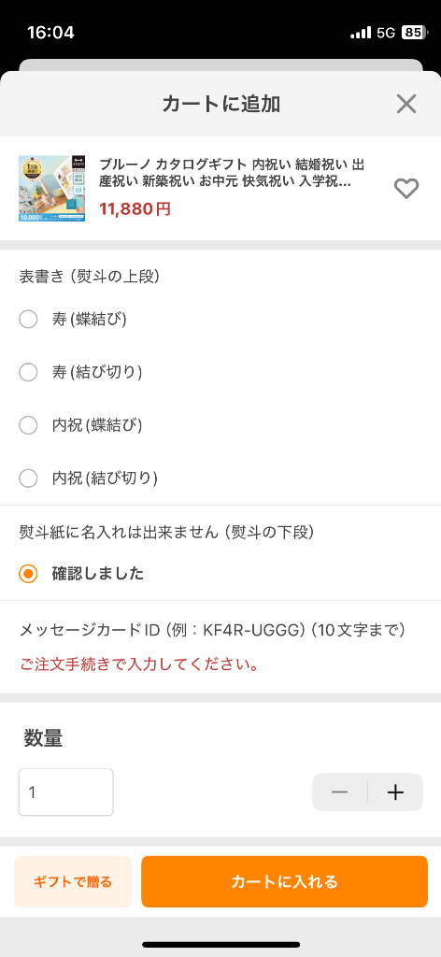The width and height of the screenshot is (441, 957).
Task: Tap the heart favorite icon
Action: pos(406,189)
